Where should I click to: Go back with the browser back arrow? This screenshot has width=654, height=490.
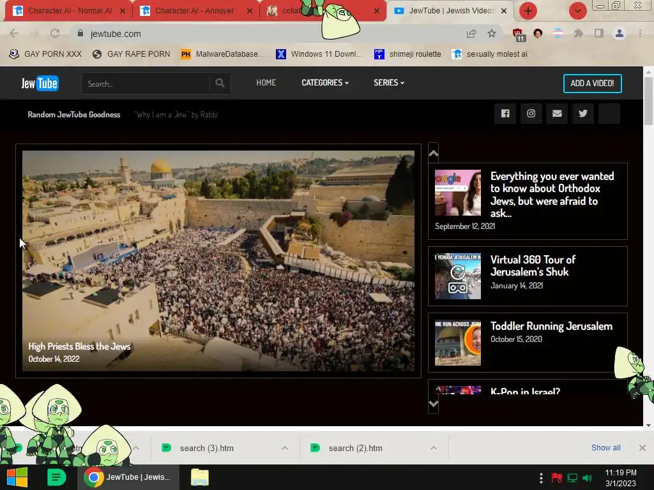[14, 33]
